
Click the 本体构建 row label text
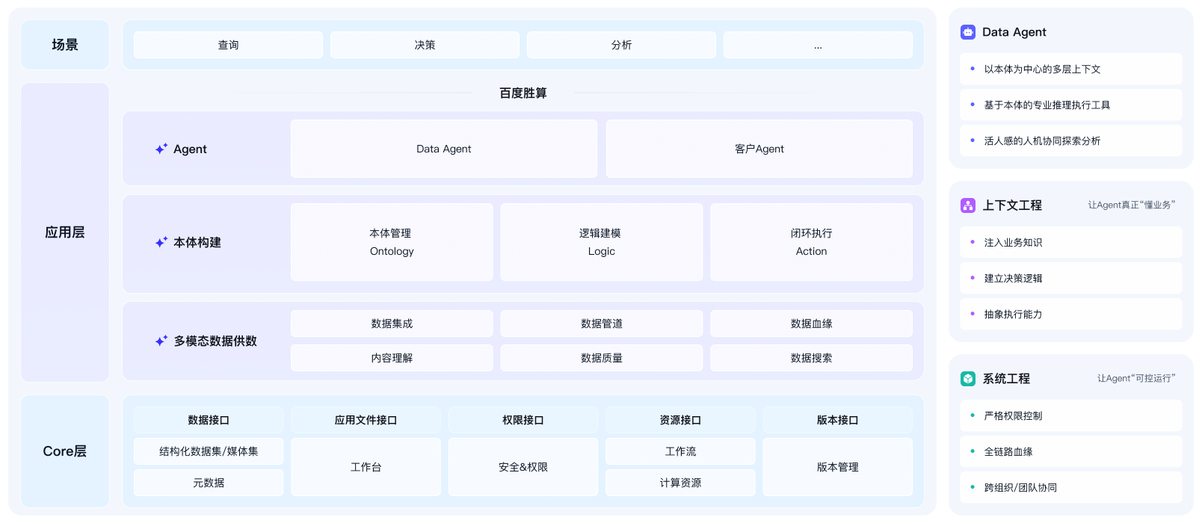197,242
